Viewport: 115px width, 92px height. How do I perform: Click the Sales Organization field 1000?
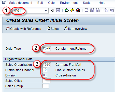coord(47,64)
